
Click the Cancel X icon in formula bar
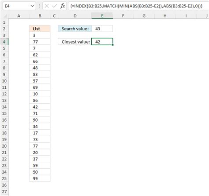pos(47,6)
